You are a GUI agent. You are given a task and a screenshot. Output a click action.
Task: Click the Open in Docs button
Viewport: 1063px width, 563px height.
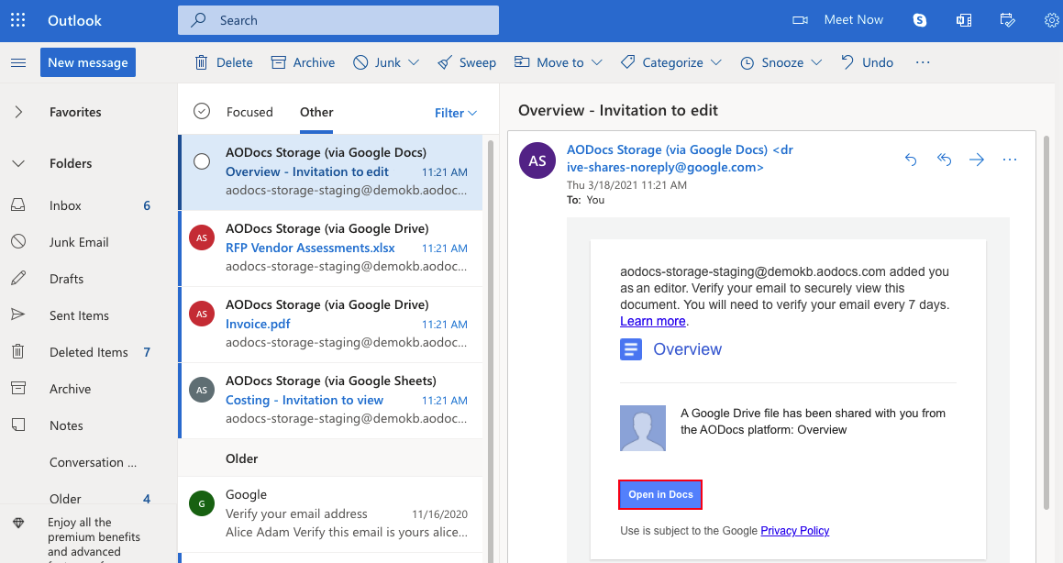click(x=660, y=494)
